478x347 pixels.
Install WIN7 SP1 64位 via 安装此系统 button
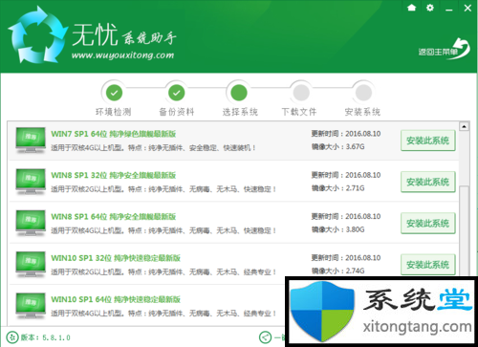[x=428, y=141]
